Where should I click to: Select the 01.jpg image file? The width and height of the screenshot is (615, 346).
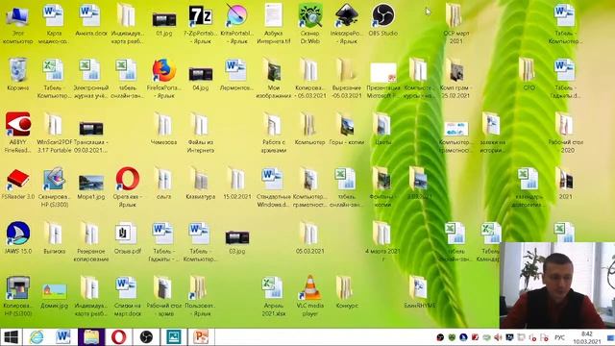tap(163, 19)
